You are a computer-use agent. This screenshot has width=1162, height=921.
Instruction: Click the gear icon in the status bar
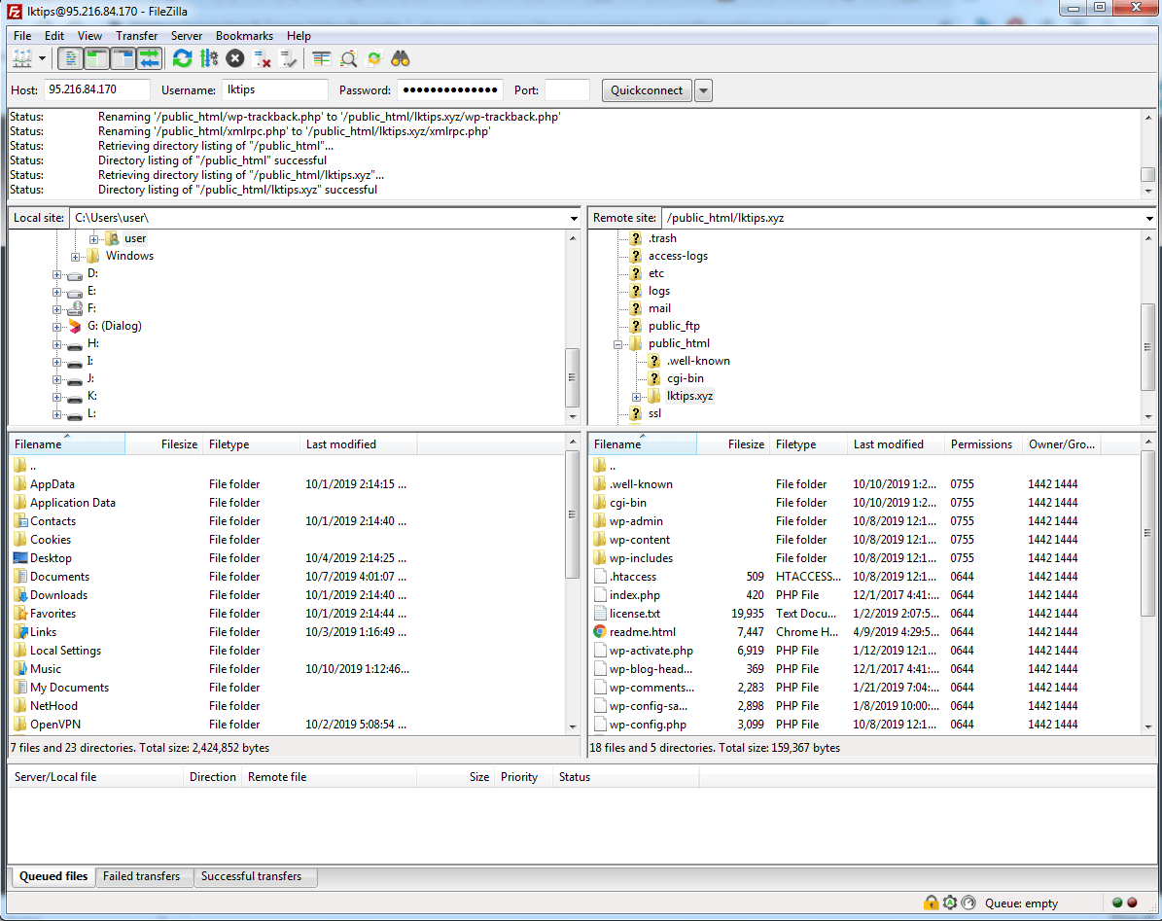950,903
